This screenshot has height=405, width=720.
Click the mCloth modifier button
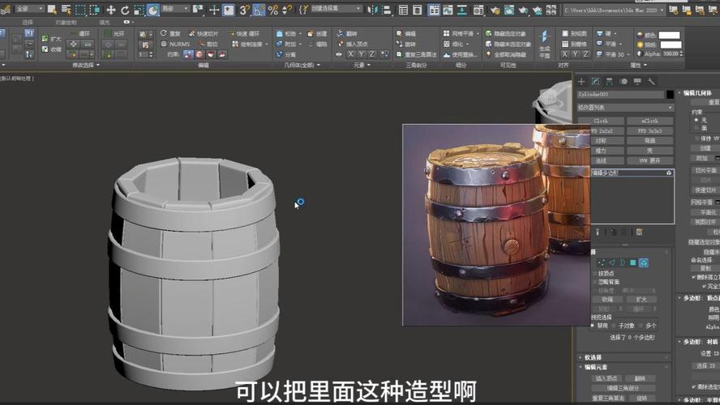pyautogui.click(x=649, y=121)
